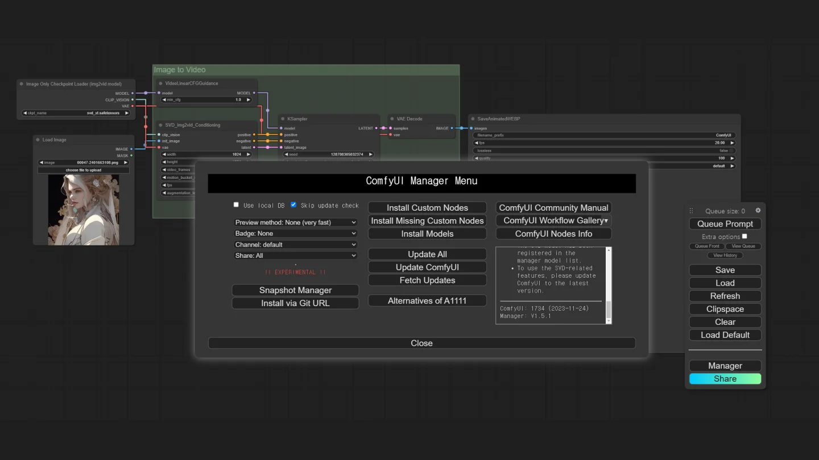Viewport: 819px width, 460px height.
Task: Increase seed value with right arrow
Action: pos(370,154)
